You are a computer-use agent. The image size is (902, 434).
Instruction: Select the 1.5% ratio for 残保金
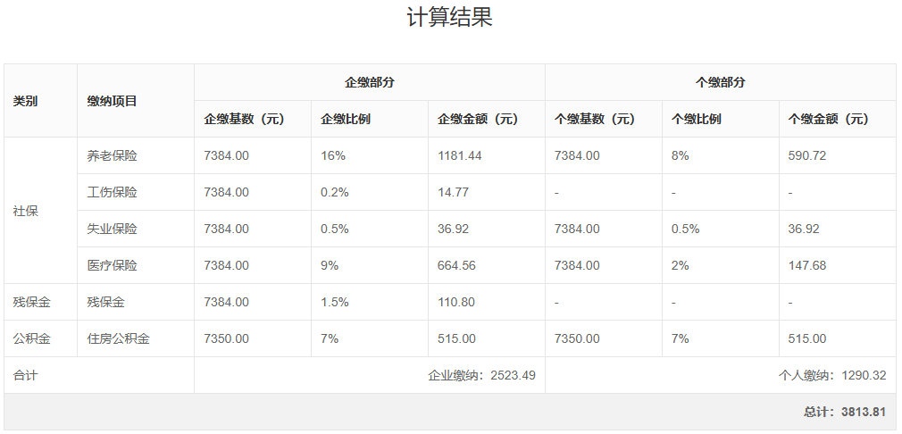(335, 303)
